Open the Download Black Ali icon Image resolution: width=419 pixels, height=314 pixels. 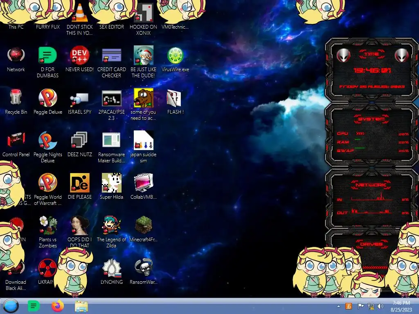(x=16, y=269)
